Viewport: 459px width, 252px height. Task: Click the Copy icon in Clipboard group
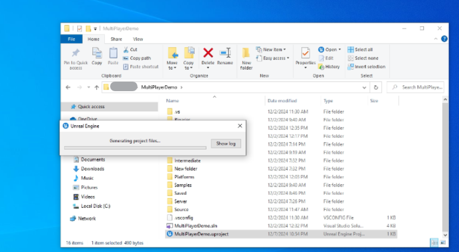[x=97, y=55]
